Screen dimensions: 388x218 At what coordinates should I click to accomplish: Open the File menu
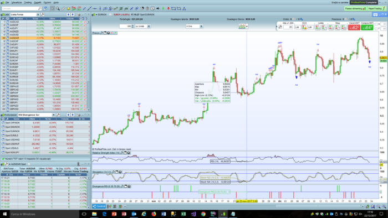7,2
